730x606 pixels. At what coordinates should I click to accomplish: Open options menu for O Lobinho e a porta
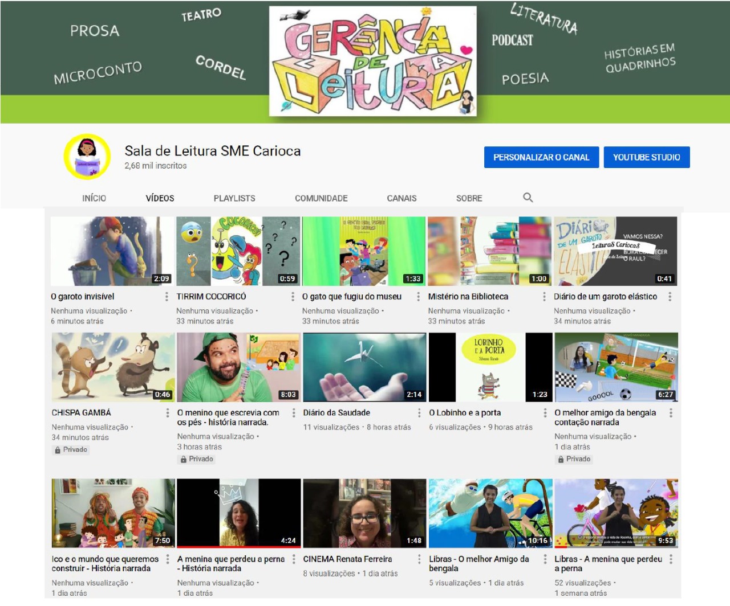[545, 413]
